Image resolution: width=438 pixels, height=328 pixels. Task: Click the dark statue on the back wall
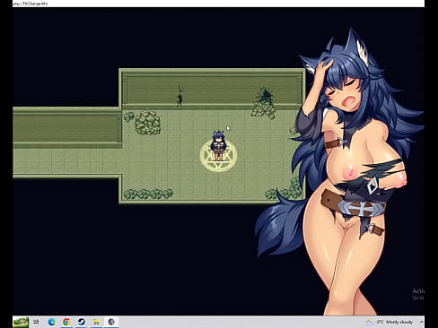[180, 96]
